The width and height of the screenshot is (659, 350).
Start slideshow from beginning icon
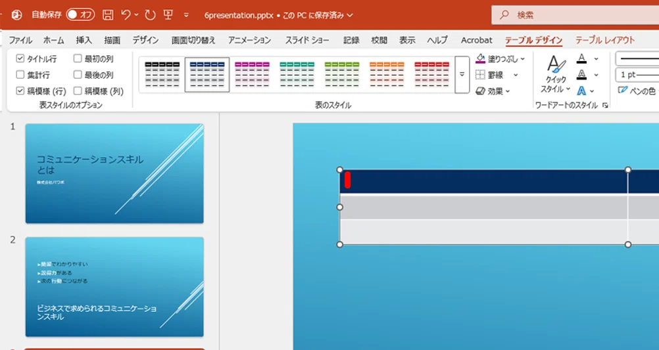click(168, 15)
